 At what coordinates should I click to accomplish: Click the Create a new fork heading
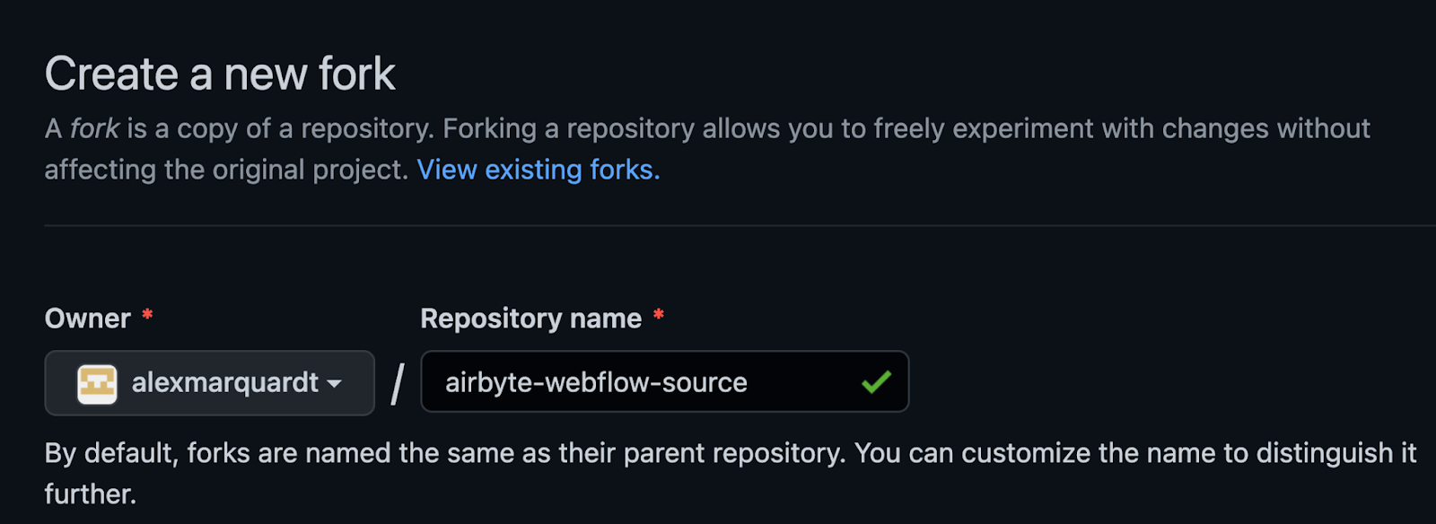(x=220, y=72)
